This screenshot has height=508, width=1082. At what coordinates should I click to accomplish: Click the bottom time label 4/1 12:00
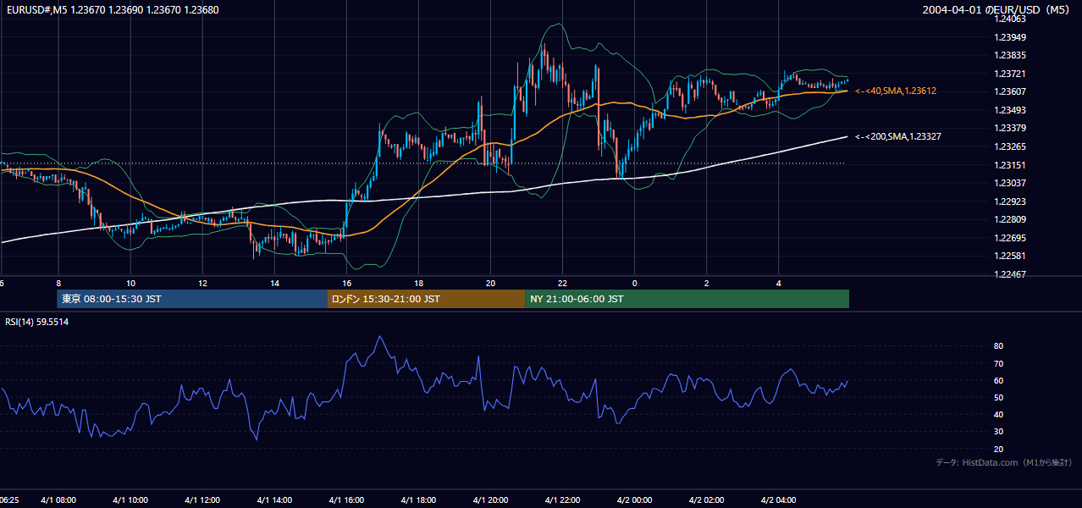point(202,500)
